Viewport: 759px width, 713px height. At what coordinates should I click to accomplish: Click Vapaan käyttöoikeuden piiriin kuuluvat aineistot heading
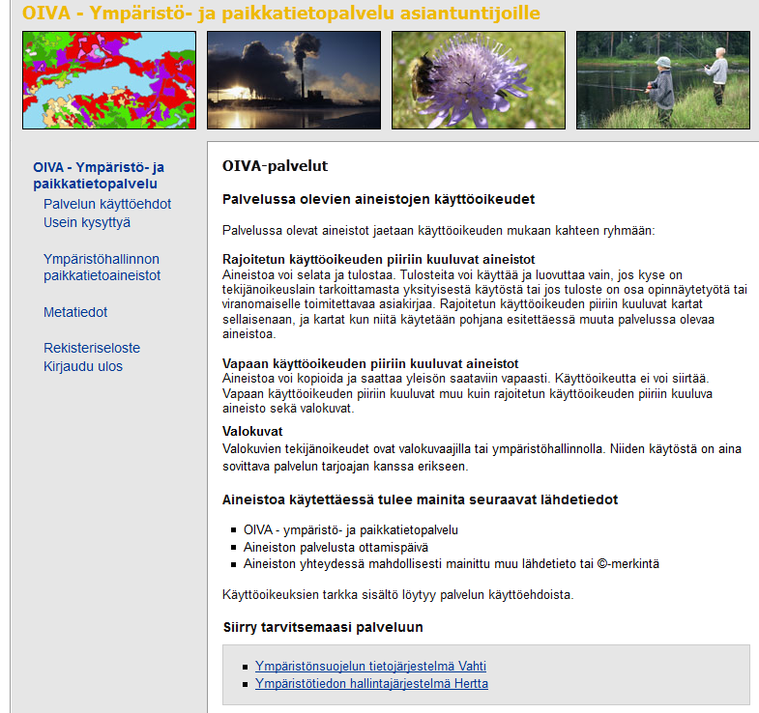point(370,363)
